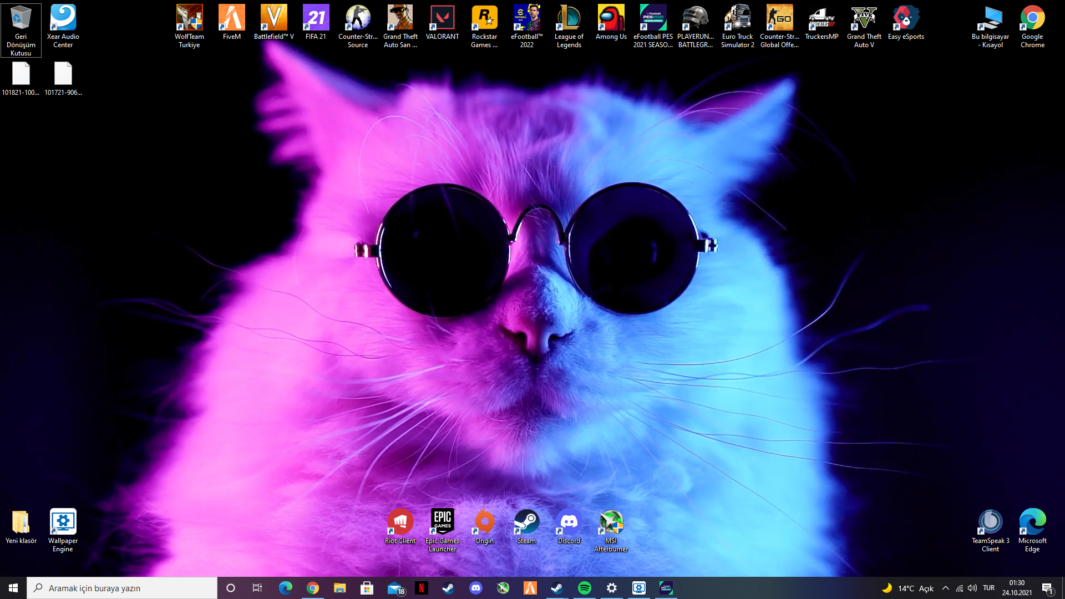Image resolution: width=1065 pixels, height=599 pixels.
Task: Open Microsoft Store from the taskbar
Action: (x=367, y=588)
